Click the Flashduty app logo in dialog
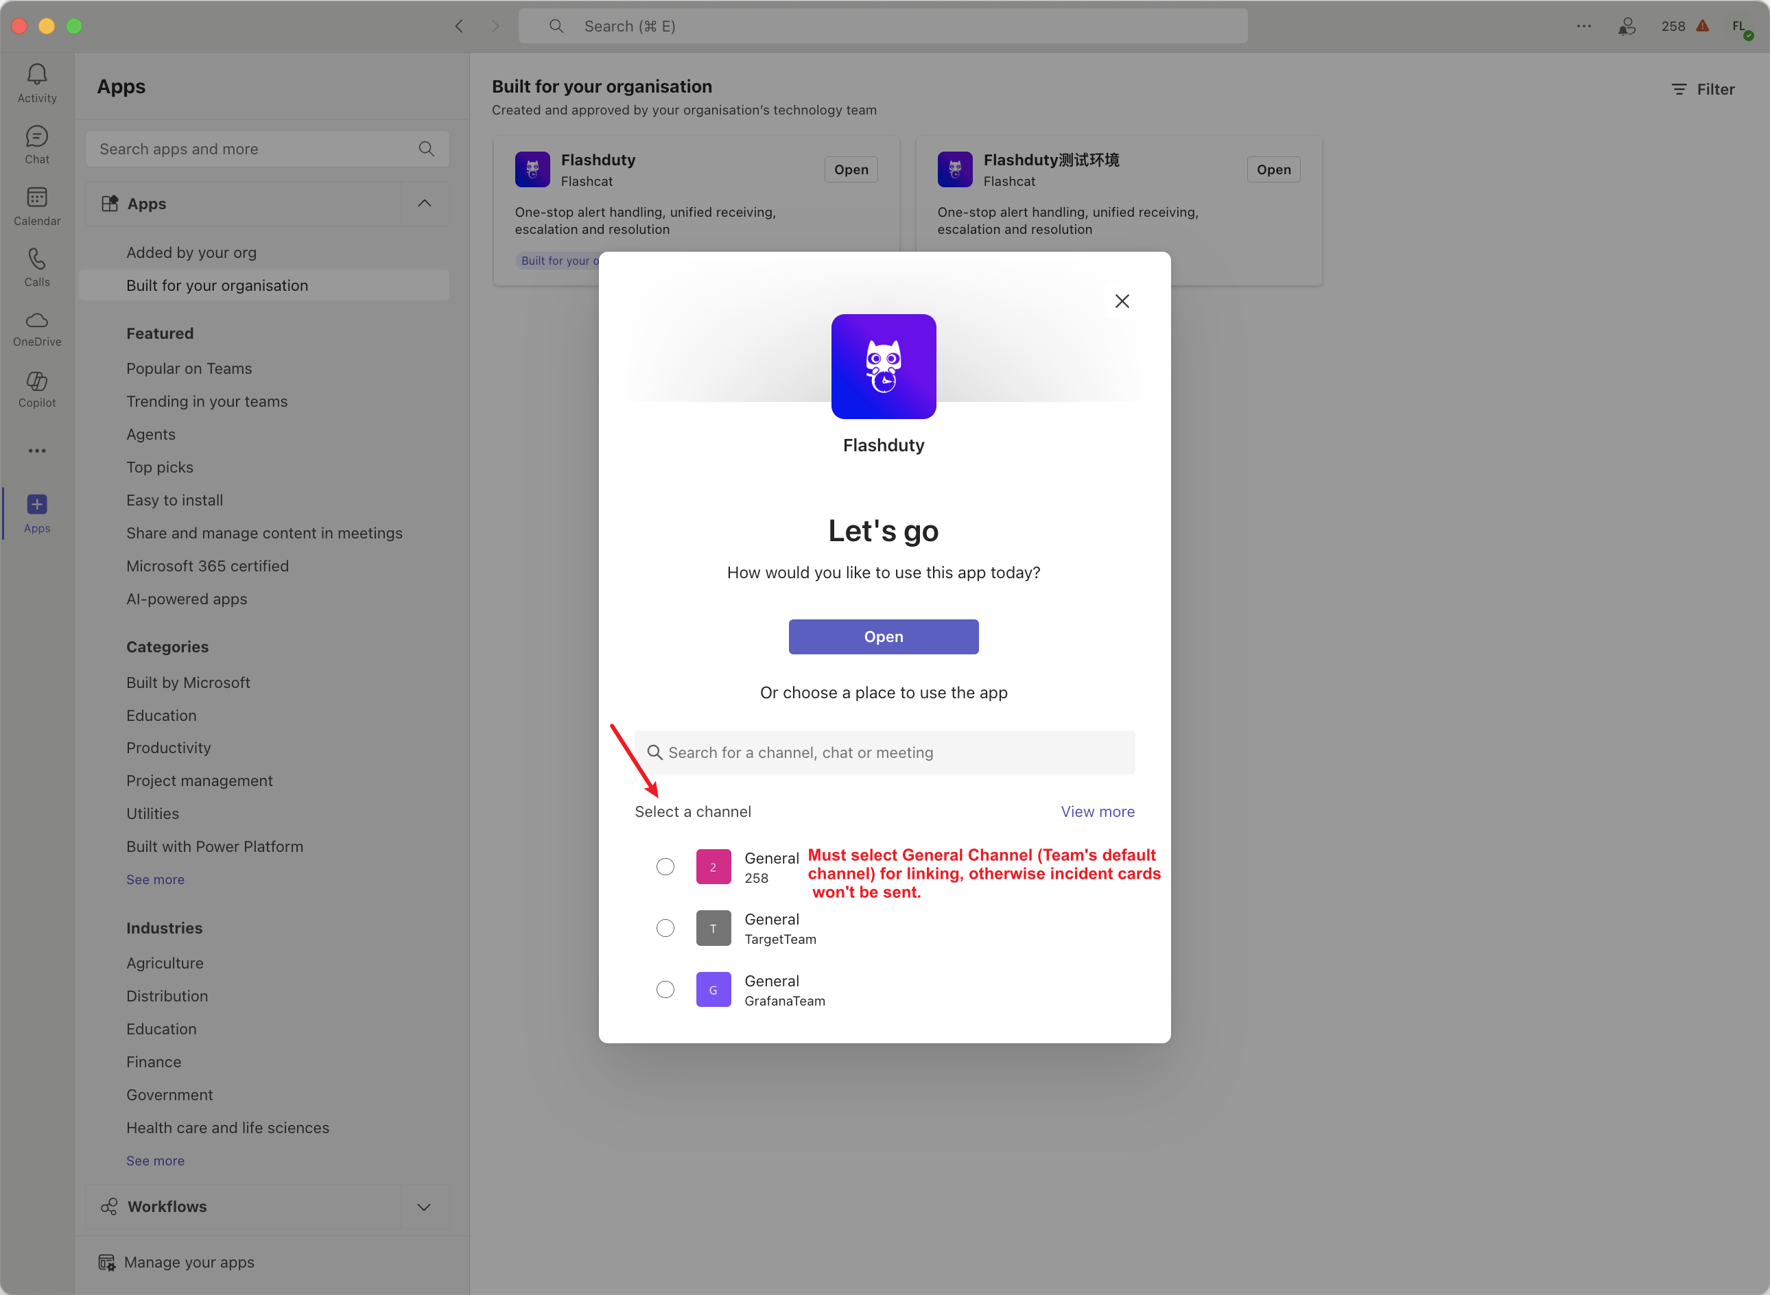The height and width of the screenshot is (1295, 1770). click(884, 366)
